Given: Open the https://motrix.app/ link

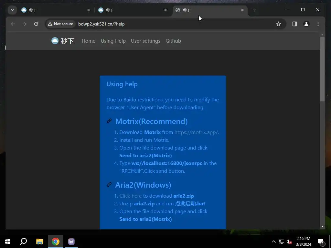Looking at the screenshot, I should 196,132.
